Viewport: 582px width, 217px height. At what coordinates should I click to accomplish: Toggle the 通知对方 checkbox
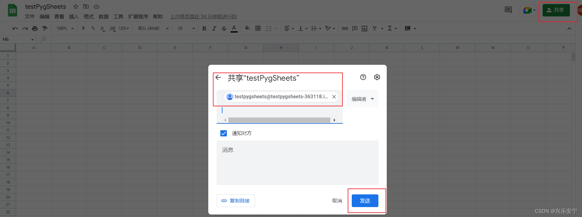pos(223,133)
